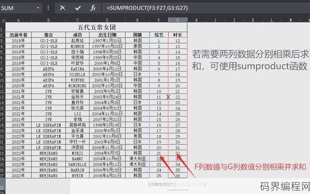This screenshot has height=194, width=310.
Task: Open the formula bar options dots
Action: [x=48, y=8]
